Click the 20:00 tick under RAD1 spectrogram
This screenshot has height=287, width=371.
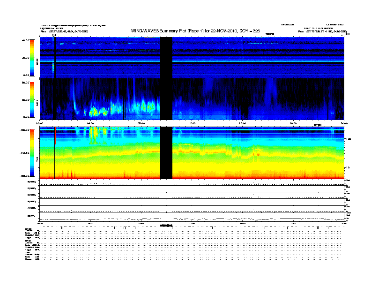click(x=293, y=123)
